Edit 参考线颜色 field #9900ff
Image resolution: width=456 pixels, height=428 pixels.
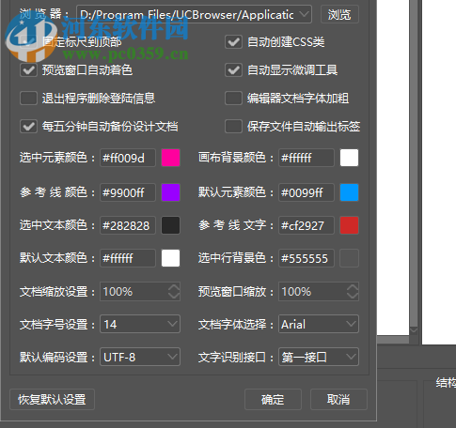click(x=128, y=192)
